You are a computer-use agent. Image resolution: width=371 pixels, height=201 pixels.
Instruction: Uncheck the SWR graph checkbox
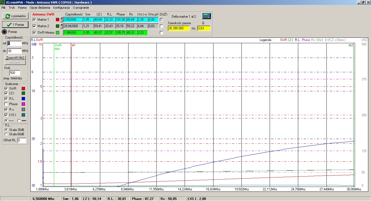click(6, 89)
